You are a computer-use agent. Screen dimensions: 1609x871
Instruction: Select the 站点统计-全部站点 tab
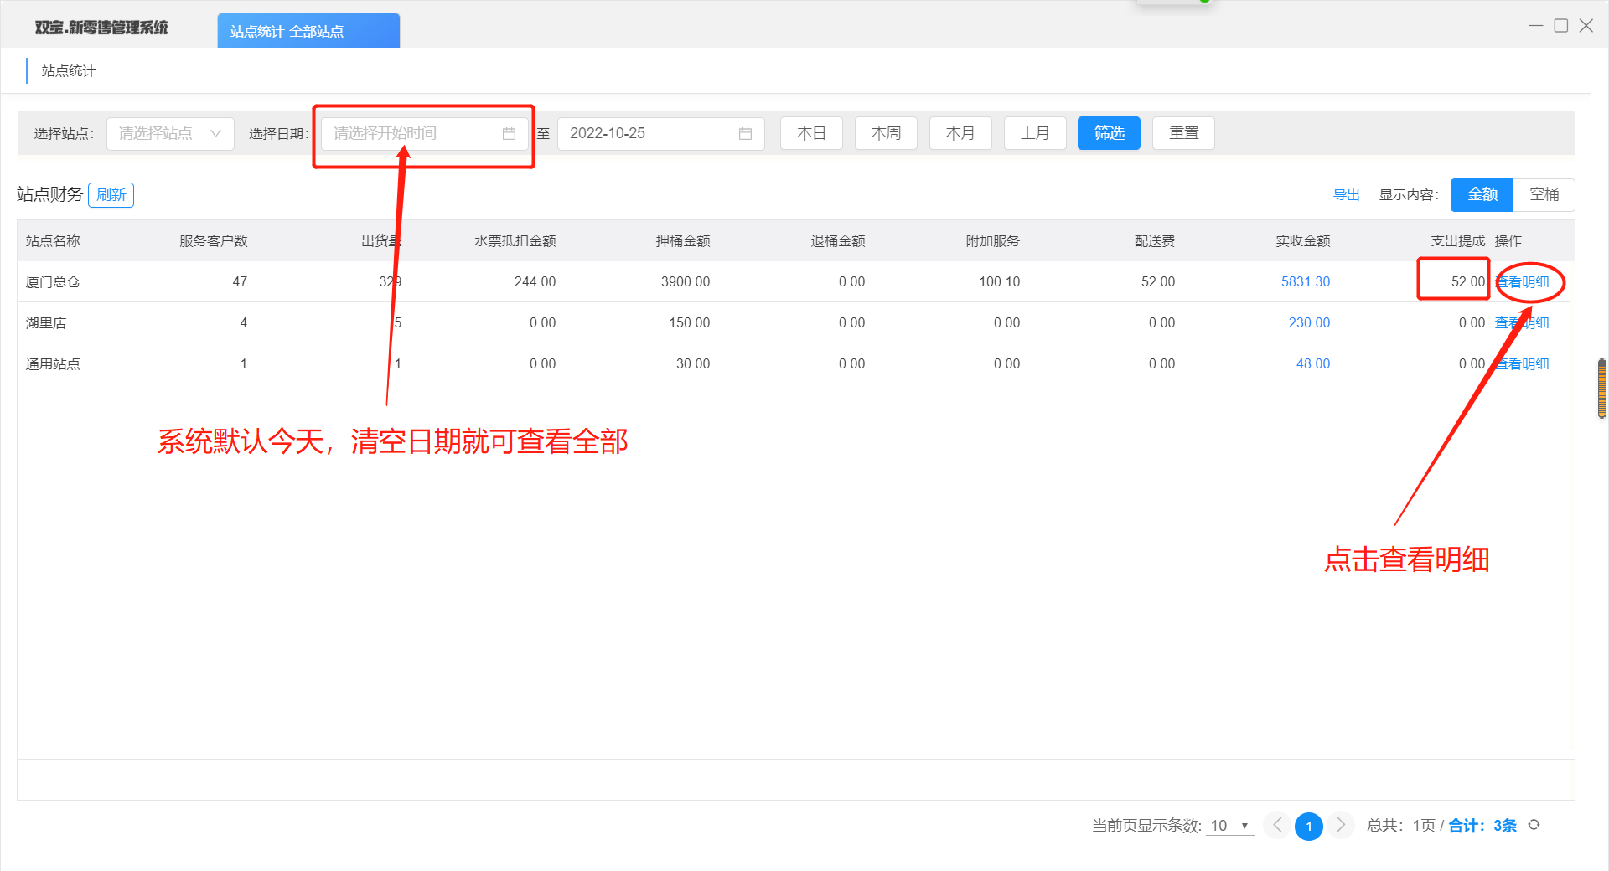tap(308, 31)
